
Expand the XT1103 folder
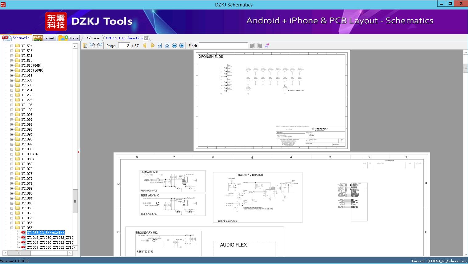(x=12, y=105)
